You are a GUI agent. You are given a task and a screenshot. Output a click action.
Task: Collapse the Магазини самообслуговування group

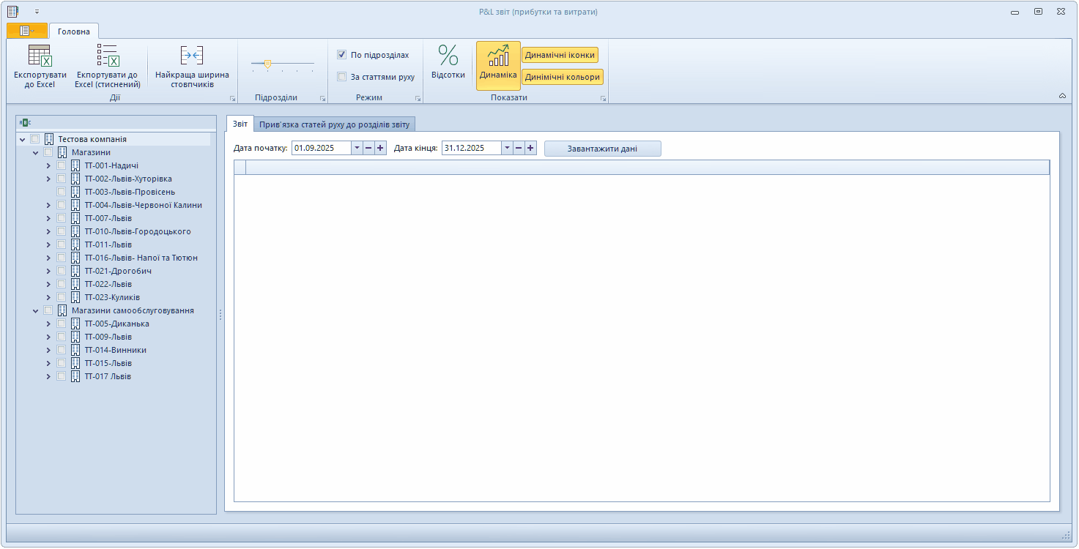pos(35,311)
